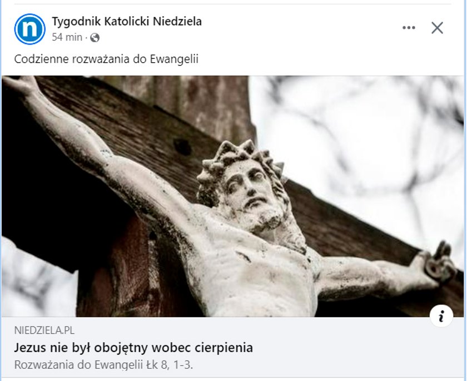The height and width of the screenshot is (381, 467).
Task: Open the headline Jezus nie był obojętny wobec cierpienia
Action: [x=133, y=348]
